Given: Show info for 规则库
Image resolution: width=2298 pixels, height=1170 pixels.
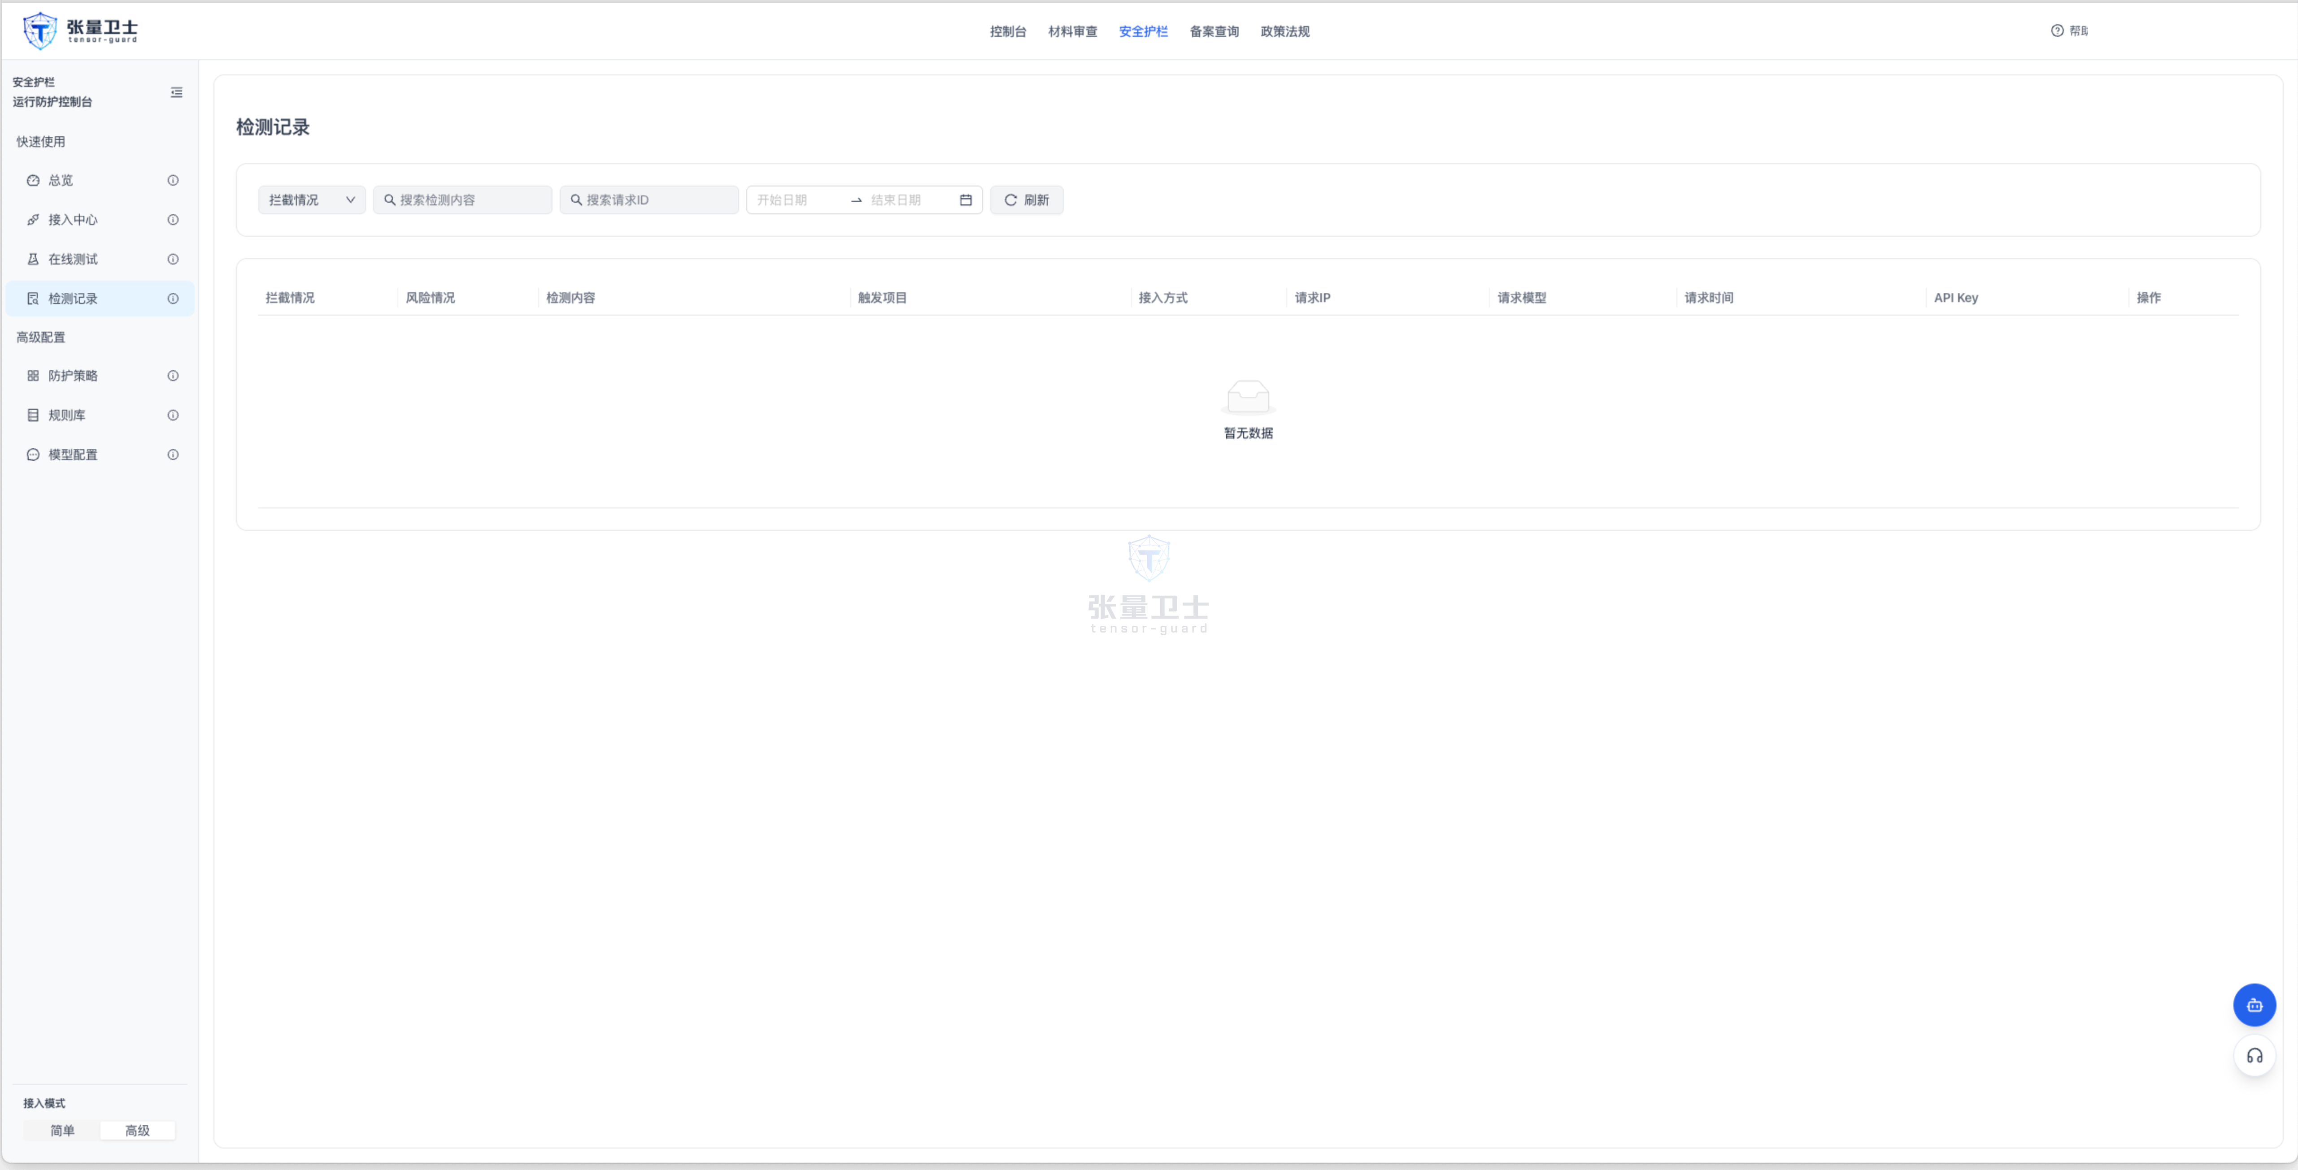Looking at the screenshot, I should [173, 415].
